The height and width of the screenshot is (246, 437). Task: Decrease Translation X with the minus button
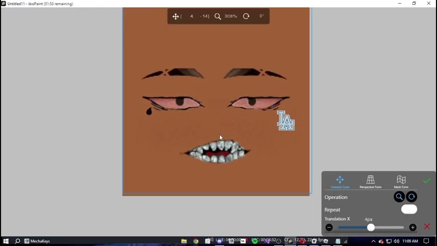click(x=329, y=227)
